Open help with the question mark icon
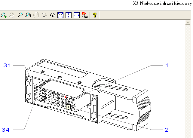Image resolution: width=193 pixels, height=138 pixels. [94, 15]
